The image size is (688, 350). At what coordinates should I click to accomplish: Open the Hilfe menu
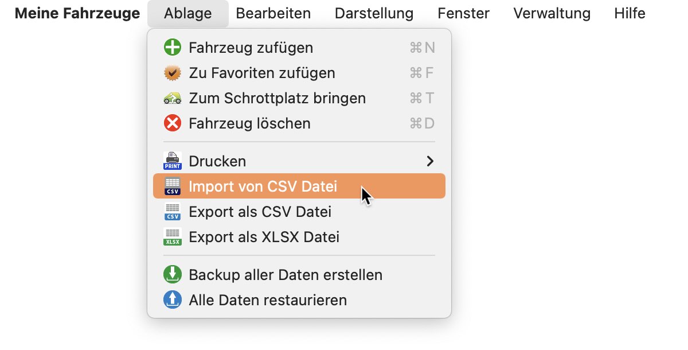coord(630,13)
